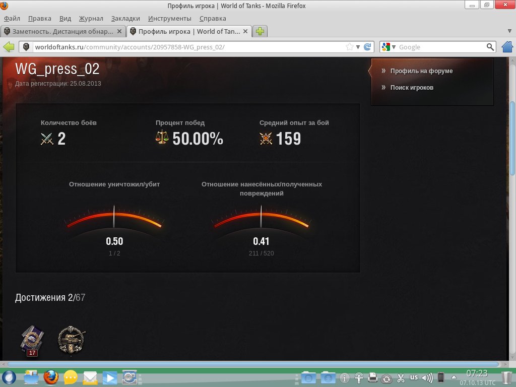Open the URL history dropdown arrow
Image resolution: width=516 pixels, height=387 pixels.
[358, 47]
